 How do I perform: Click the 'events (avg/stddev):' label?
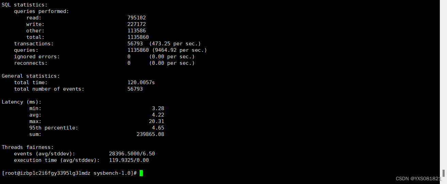point(45,154)
